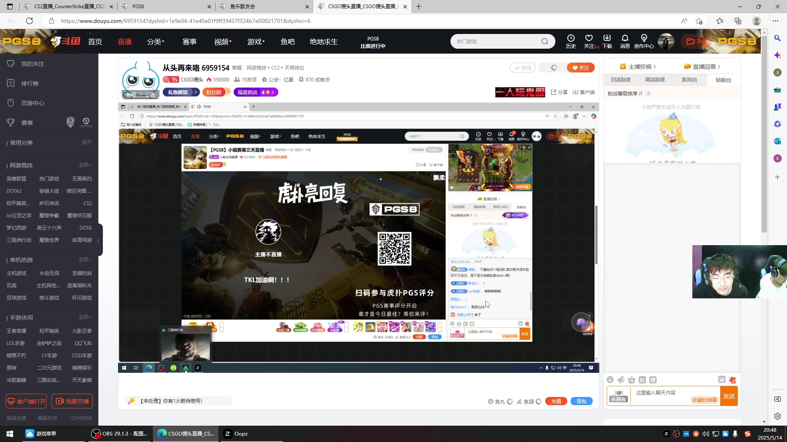Toggle the 友邻 check button
Image resolution: width=787 pixels, height=442 pixels.
pos(523,68)
